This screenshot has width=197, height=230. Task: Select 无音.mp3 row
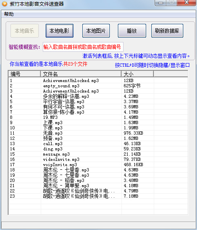(x=98, y=133)
